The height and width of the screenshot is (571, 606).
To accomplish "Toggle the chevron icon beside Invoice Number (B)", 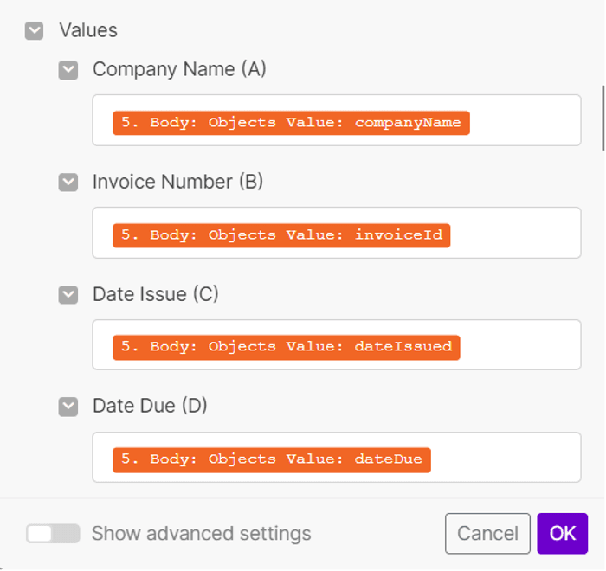I will [68, 183].
